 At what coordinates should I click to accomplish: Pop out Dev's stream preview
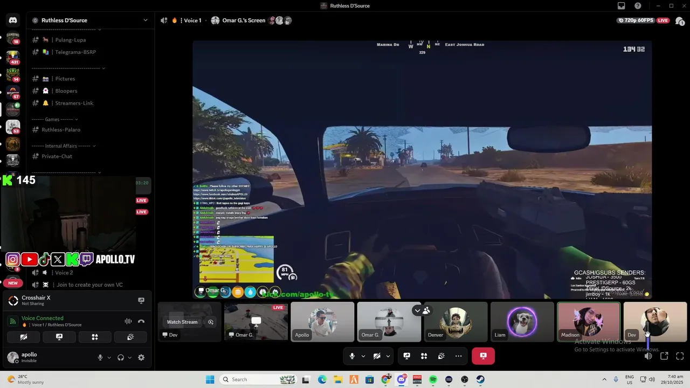click(211, 322)
